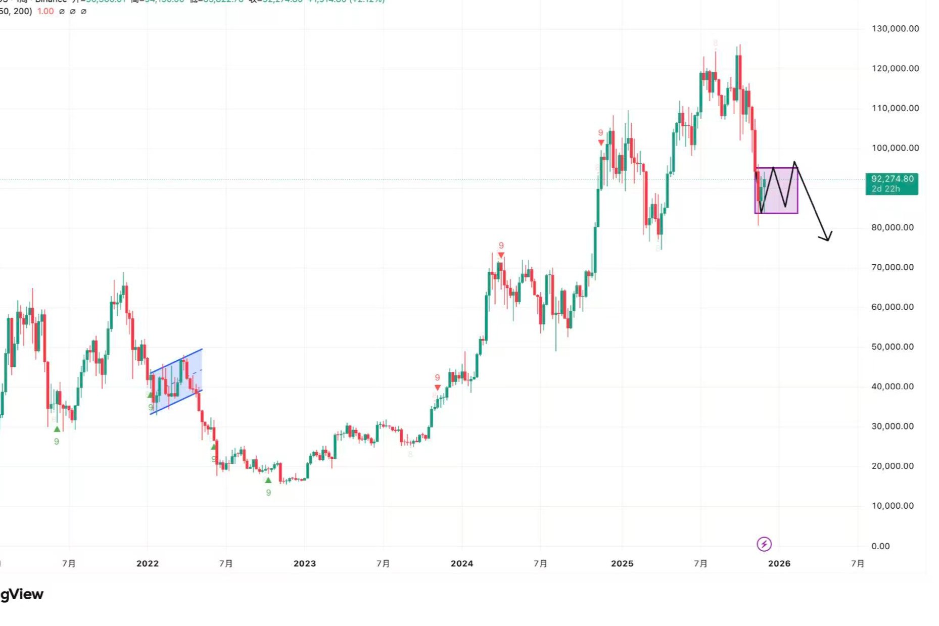Click the 2025 label on the time axis
939x626 pixels.
(x=622, y=563)
